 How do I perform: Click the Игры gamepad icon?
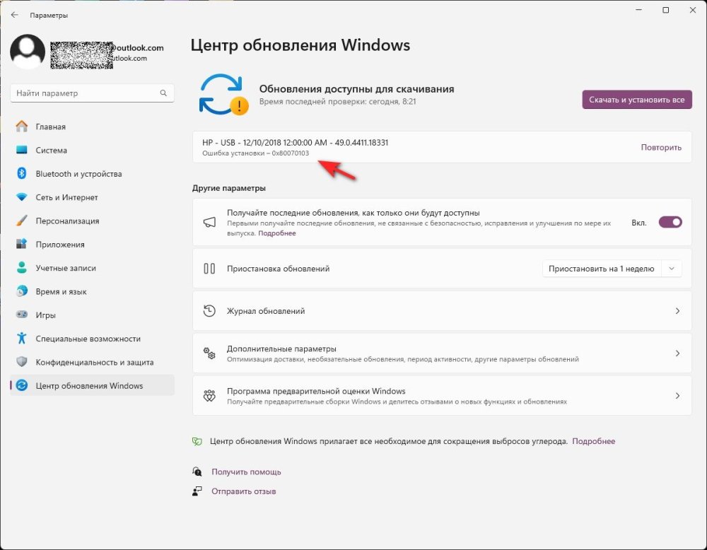pyautogui.click(x=22, y=315)
